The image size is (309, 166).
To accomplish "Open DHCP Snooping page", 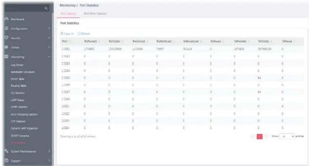I will 20,136.
